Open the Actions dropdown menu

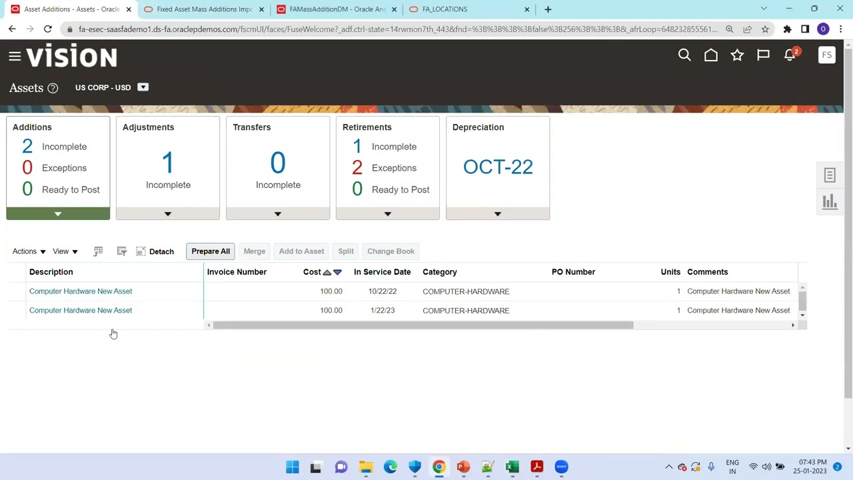click(29, 251)
